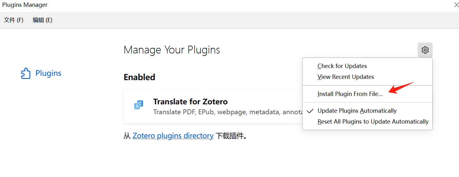Open the Zotero plugins directory link
Screen dimensions: 459x177
coord(173,136)
